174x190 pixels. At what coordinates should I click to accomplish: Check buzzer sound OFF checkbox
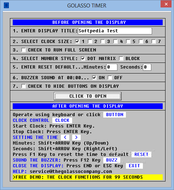pyautogui.click(x=110, y=77)
